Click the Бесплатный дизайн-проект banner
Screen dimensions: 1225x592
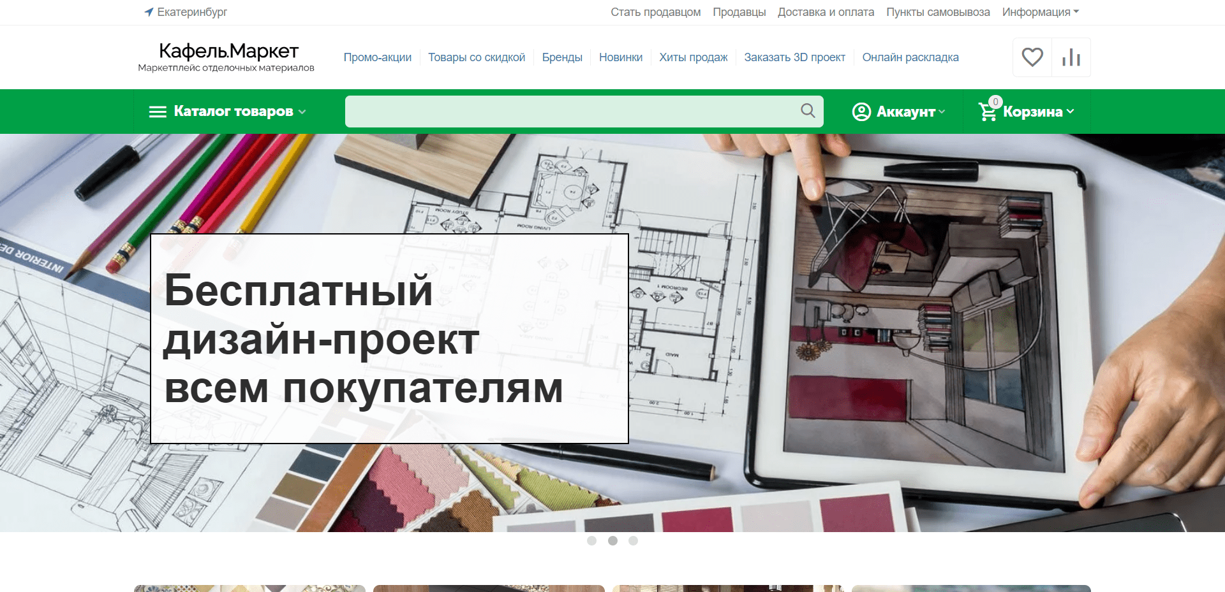point(389,338)
